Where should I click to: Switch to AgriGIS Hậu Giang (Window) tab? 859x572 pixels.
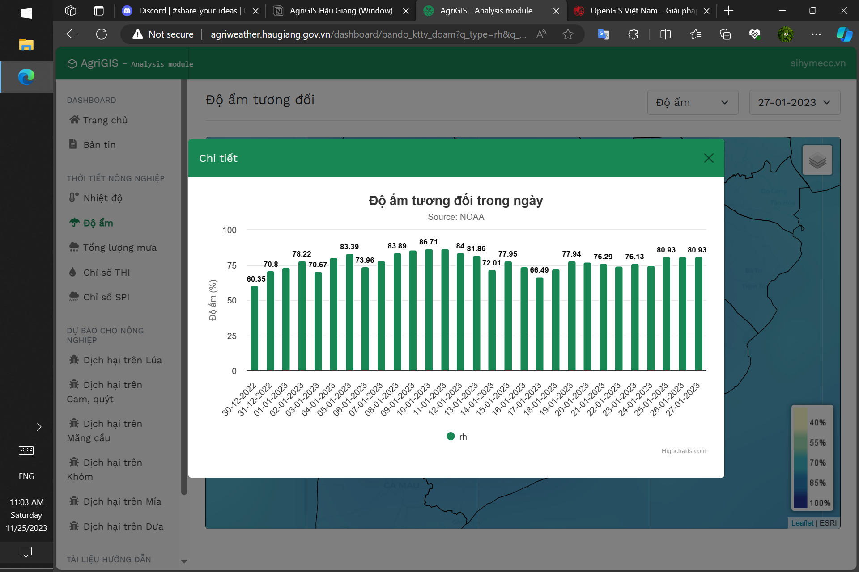341,11
